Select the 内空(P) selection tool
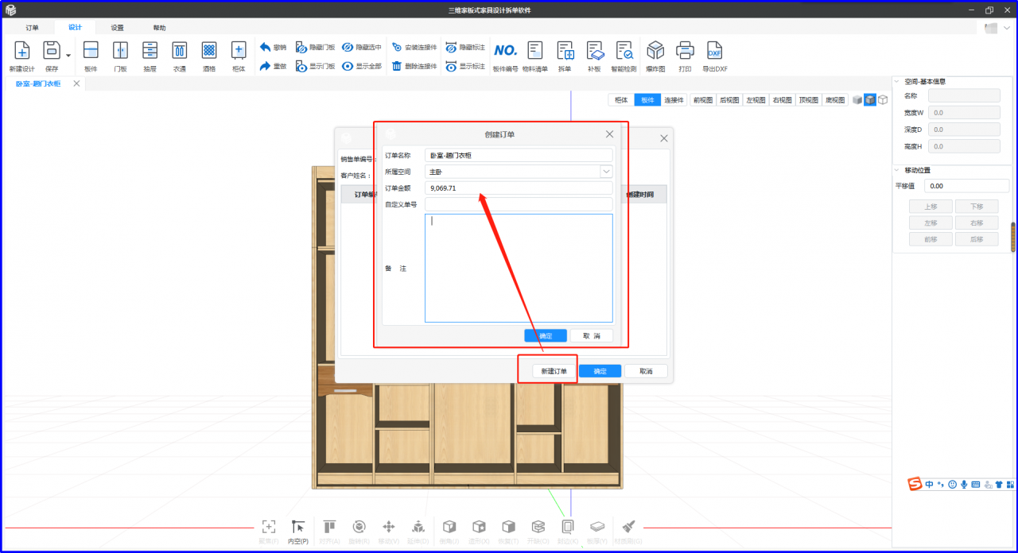This screenshot has width=1018, height=553. point(298,531)
